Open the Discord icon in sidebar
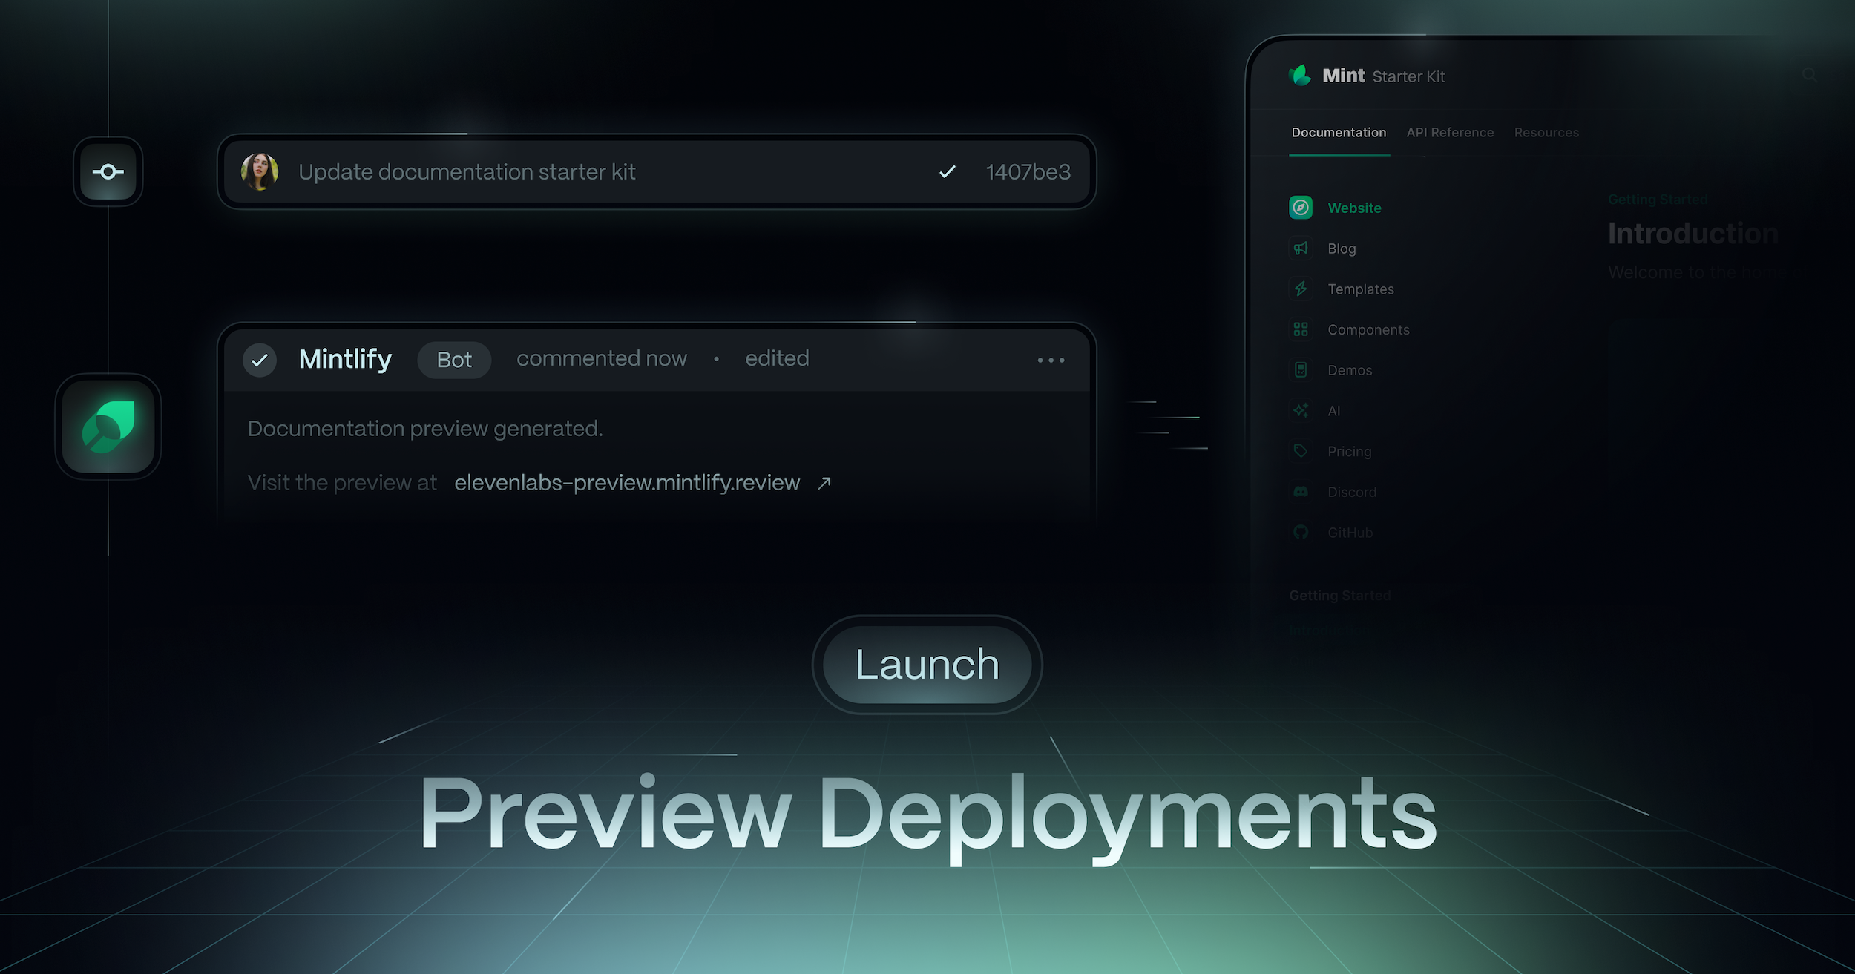The height and width of the screenshot is (974, 1855). (x=1301, y=491)
